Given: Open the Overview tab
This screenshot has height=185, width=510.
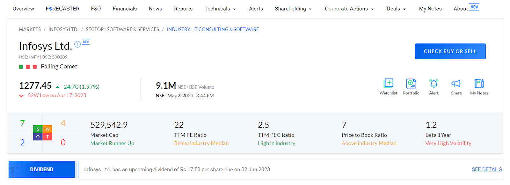Looking at the screenshot, I should tap(23, 9).
